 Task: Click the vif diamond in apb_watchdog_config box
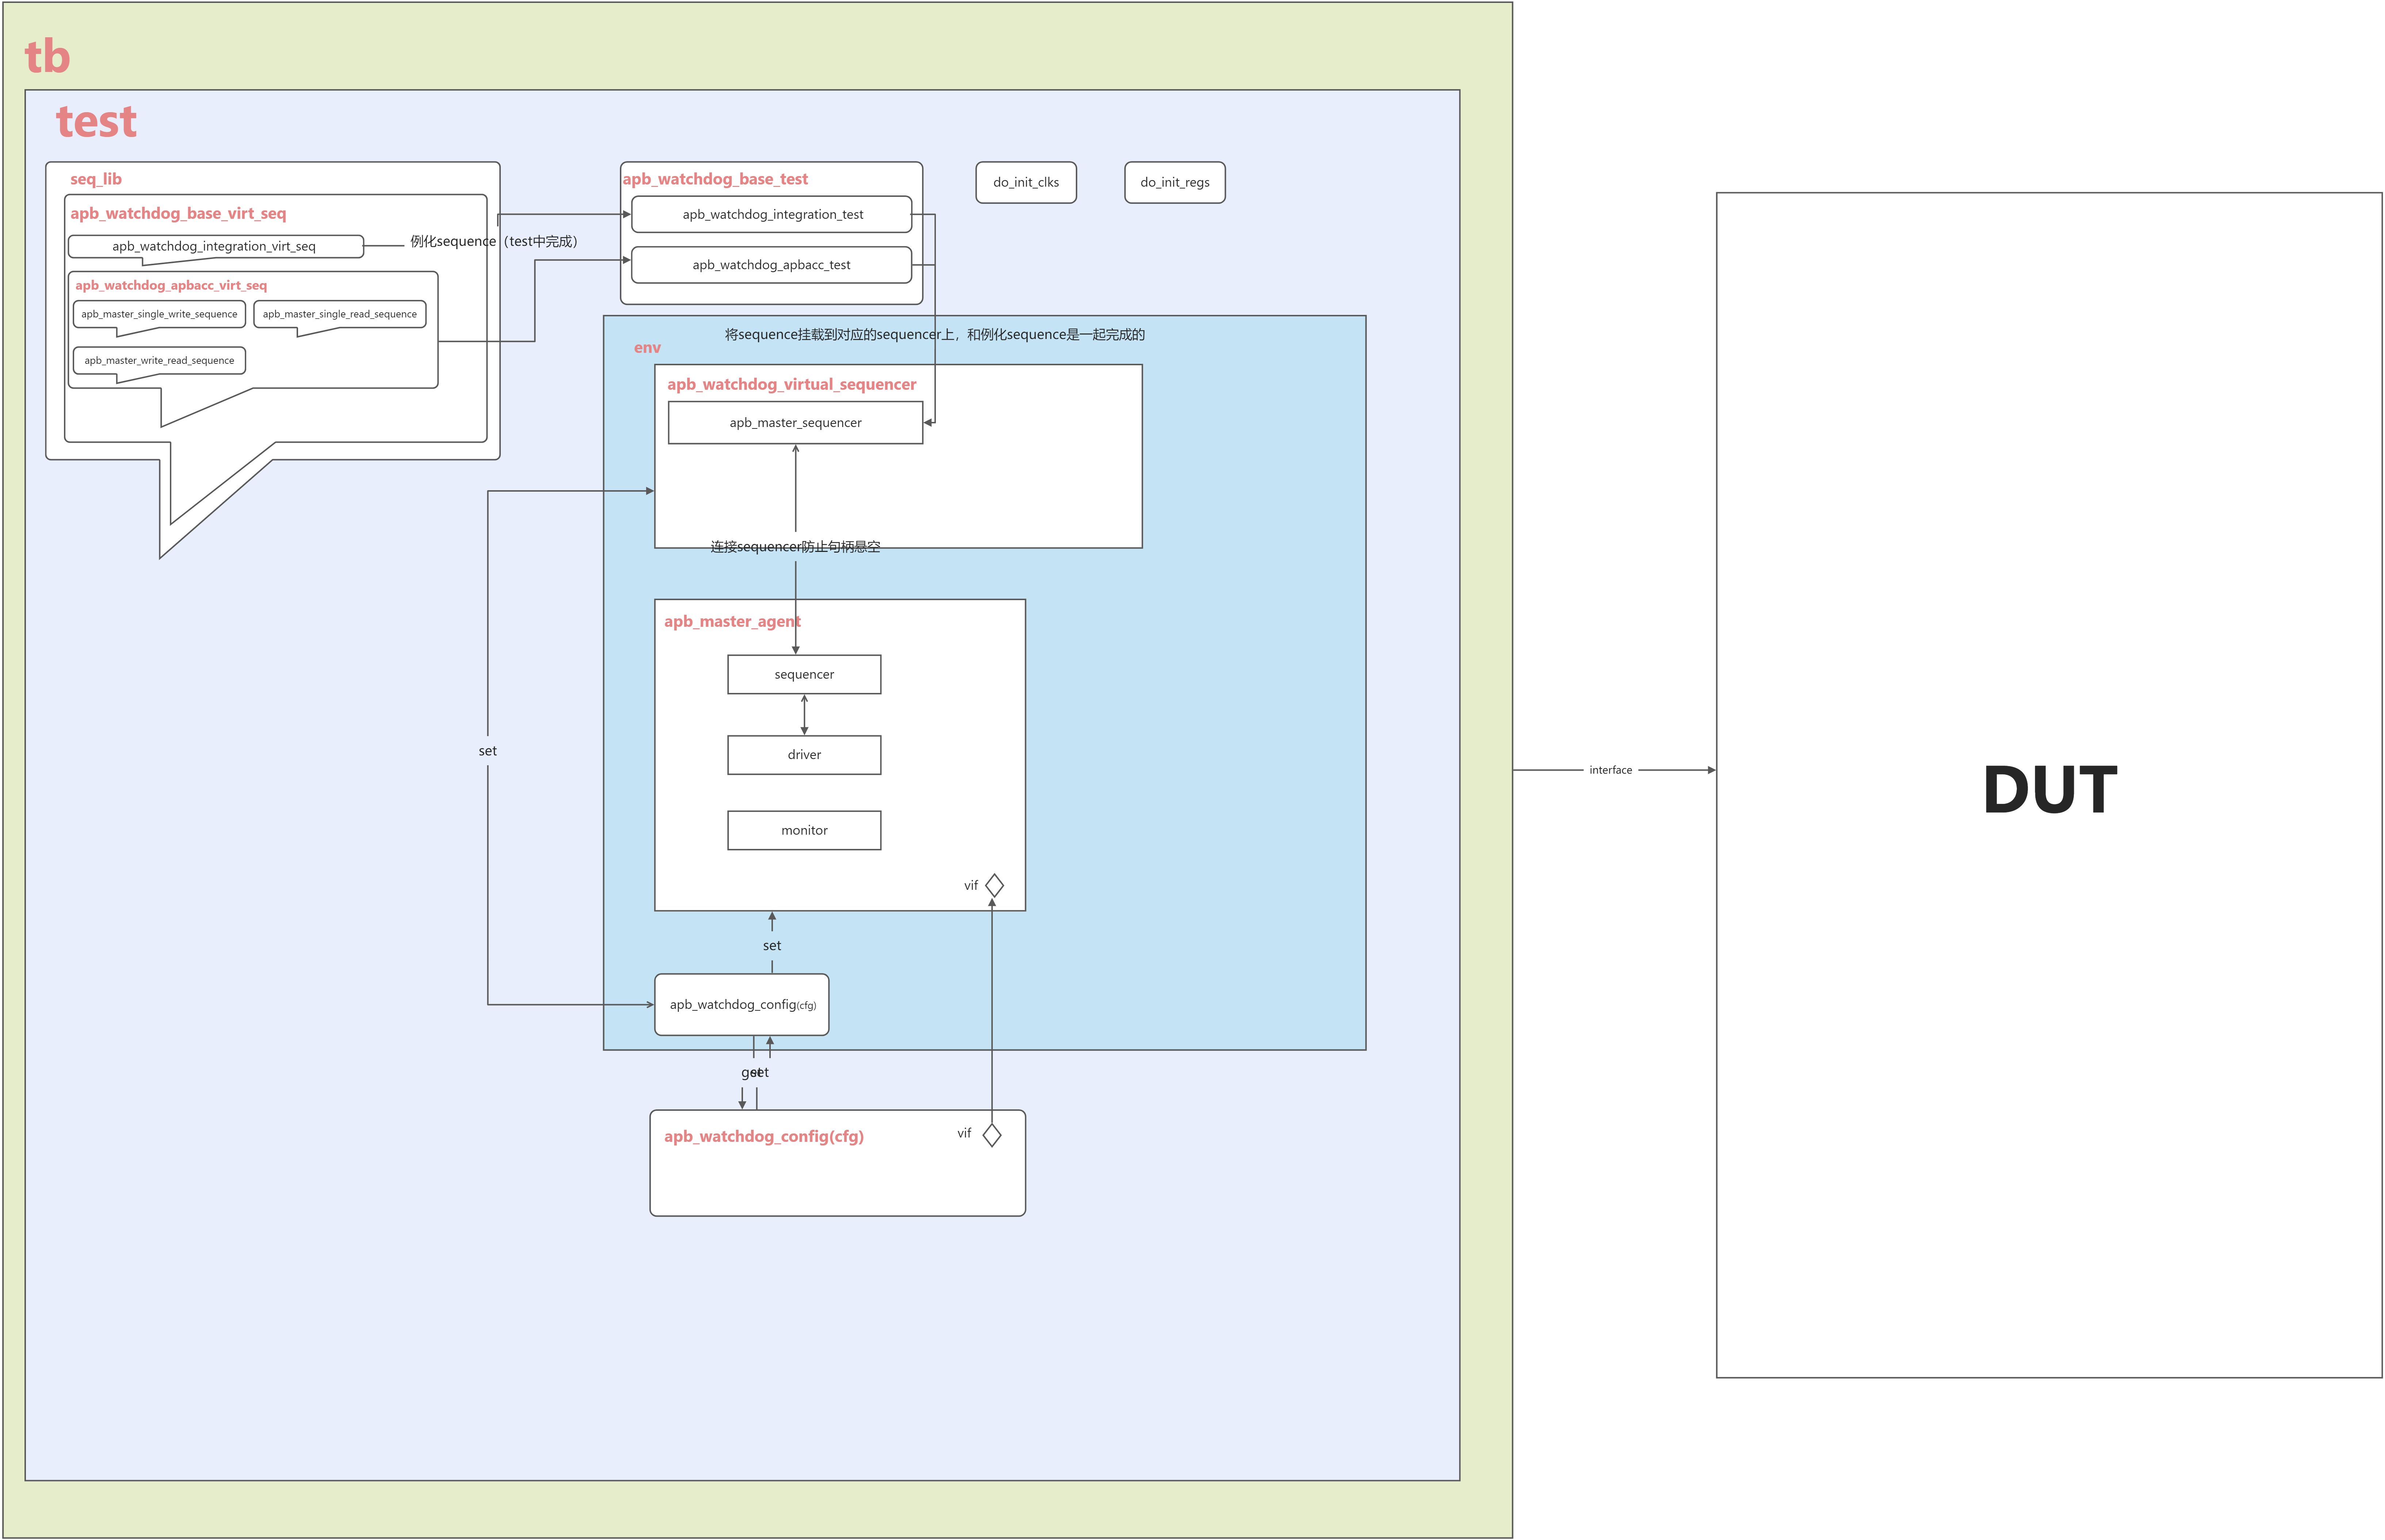(x=992, y=1135)
